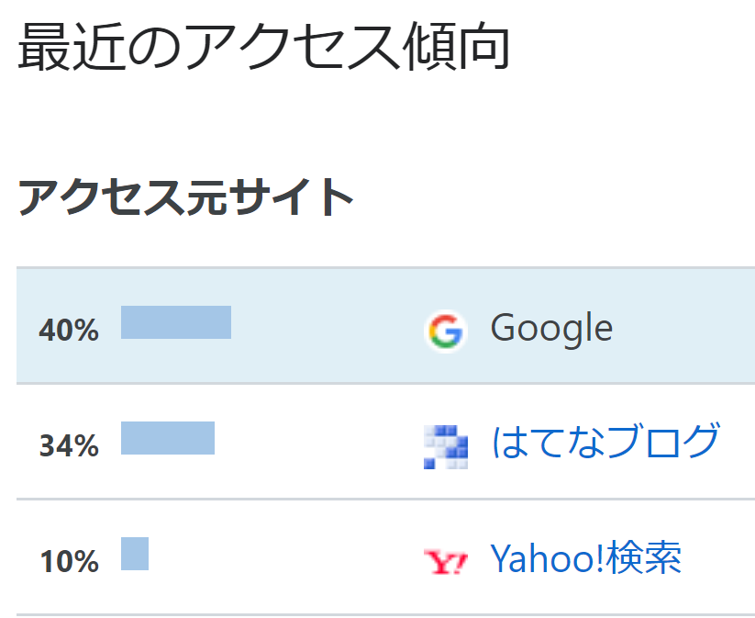Click the アクセス元サイト section heading
Screen dimensions: 755x618
pos(186,197)
